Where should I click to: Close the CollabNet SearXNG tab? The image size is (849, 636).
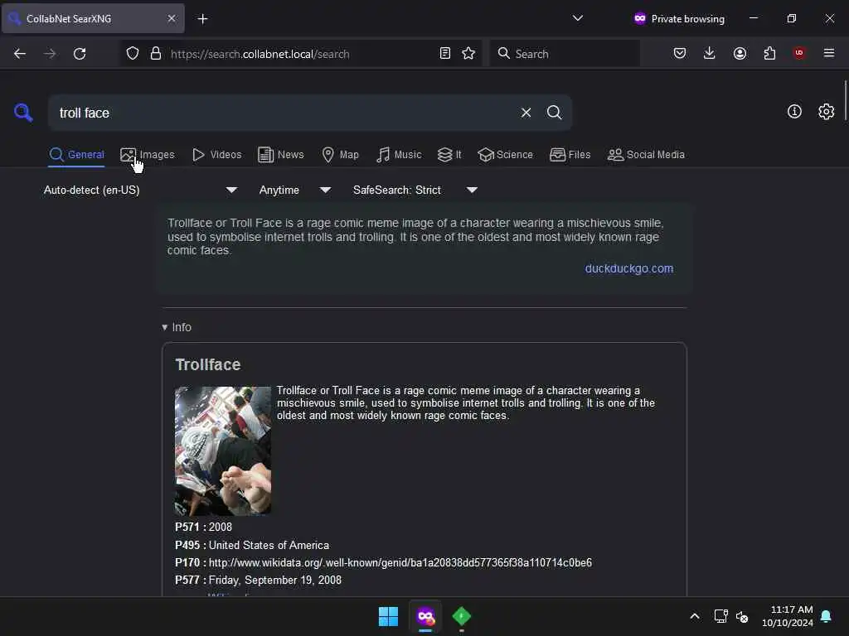click(x=172, y=18)
